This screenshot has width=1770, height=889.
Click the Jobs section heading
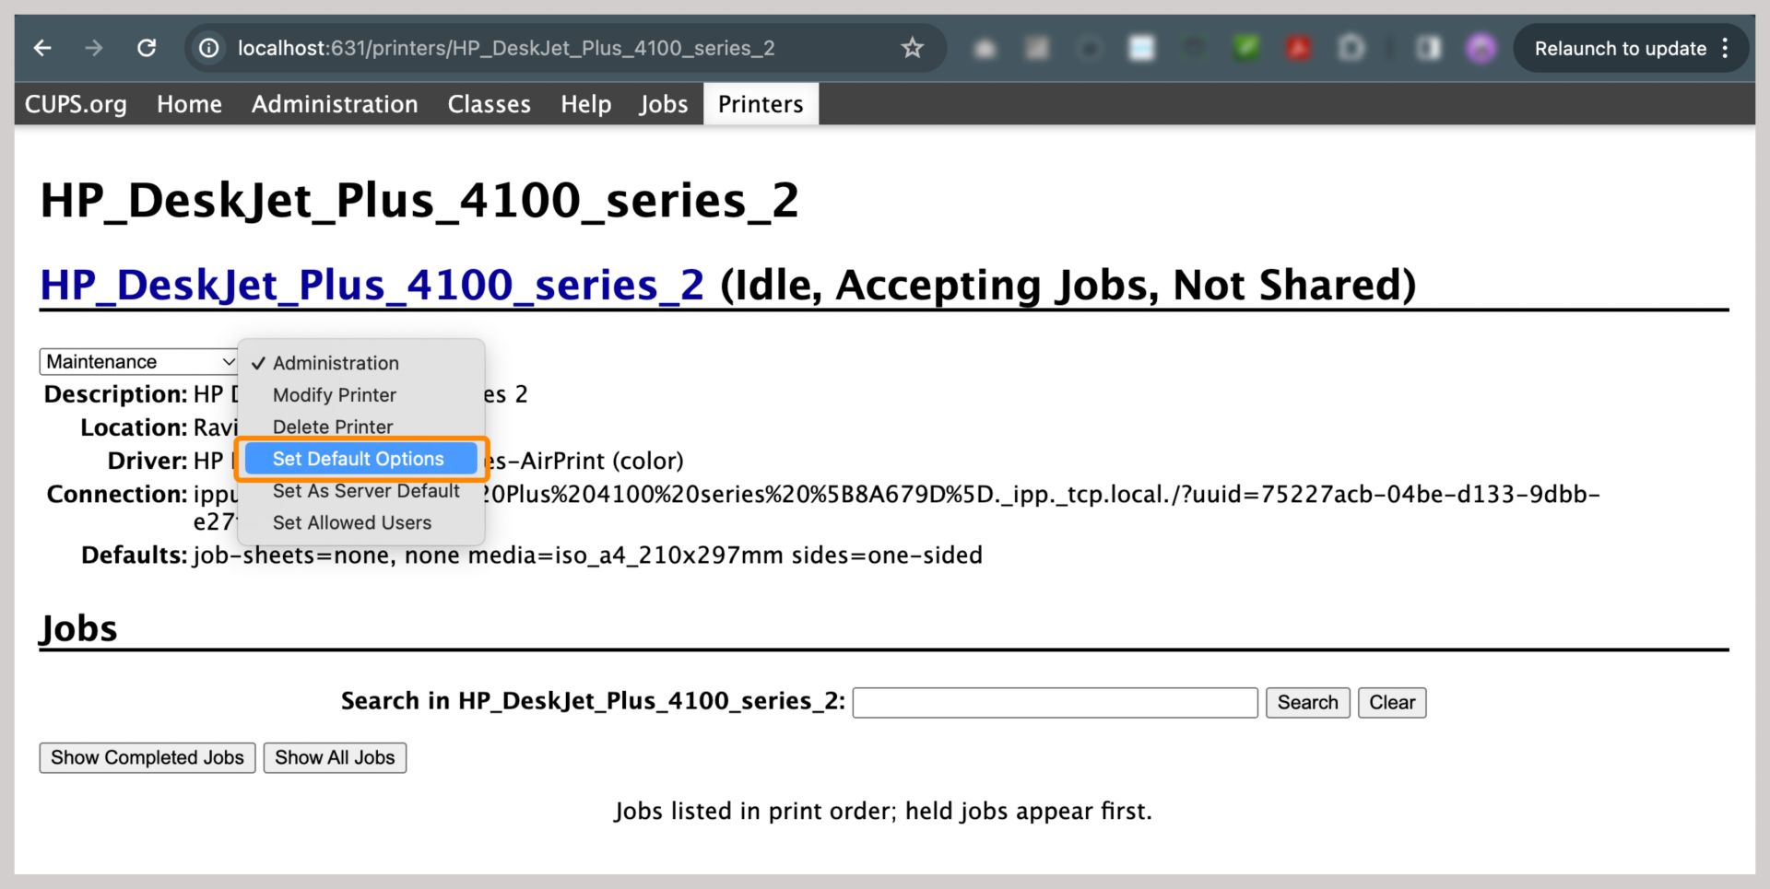point(78,628)
